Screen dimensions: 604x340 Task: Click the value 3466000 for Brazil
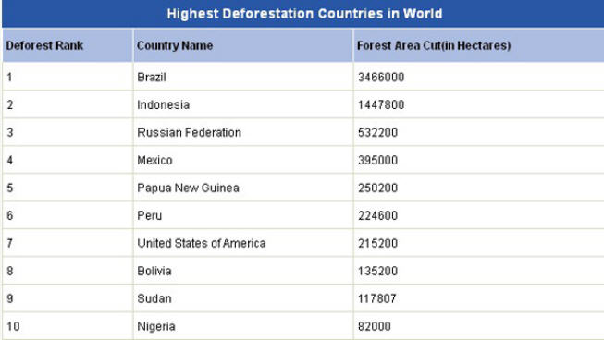(381, 77)
